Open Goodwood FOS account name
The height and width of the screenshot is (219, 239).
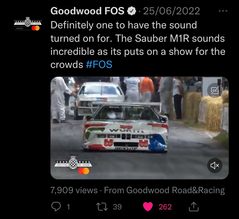pyautogui.click(x=87, y=11)
